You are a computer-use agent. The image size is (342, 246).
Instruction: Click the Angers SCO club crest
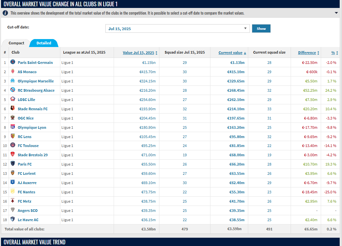click(13, 210)
